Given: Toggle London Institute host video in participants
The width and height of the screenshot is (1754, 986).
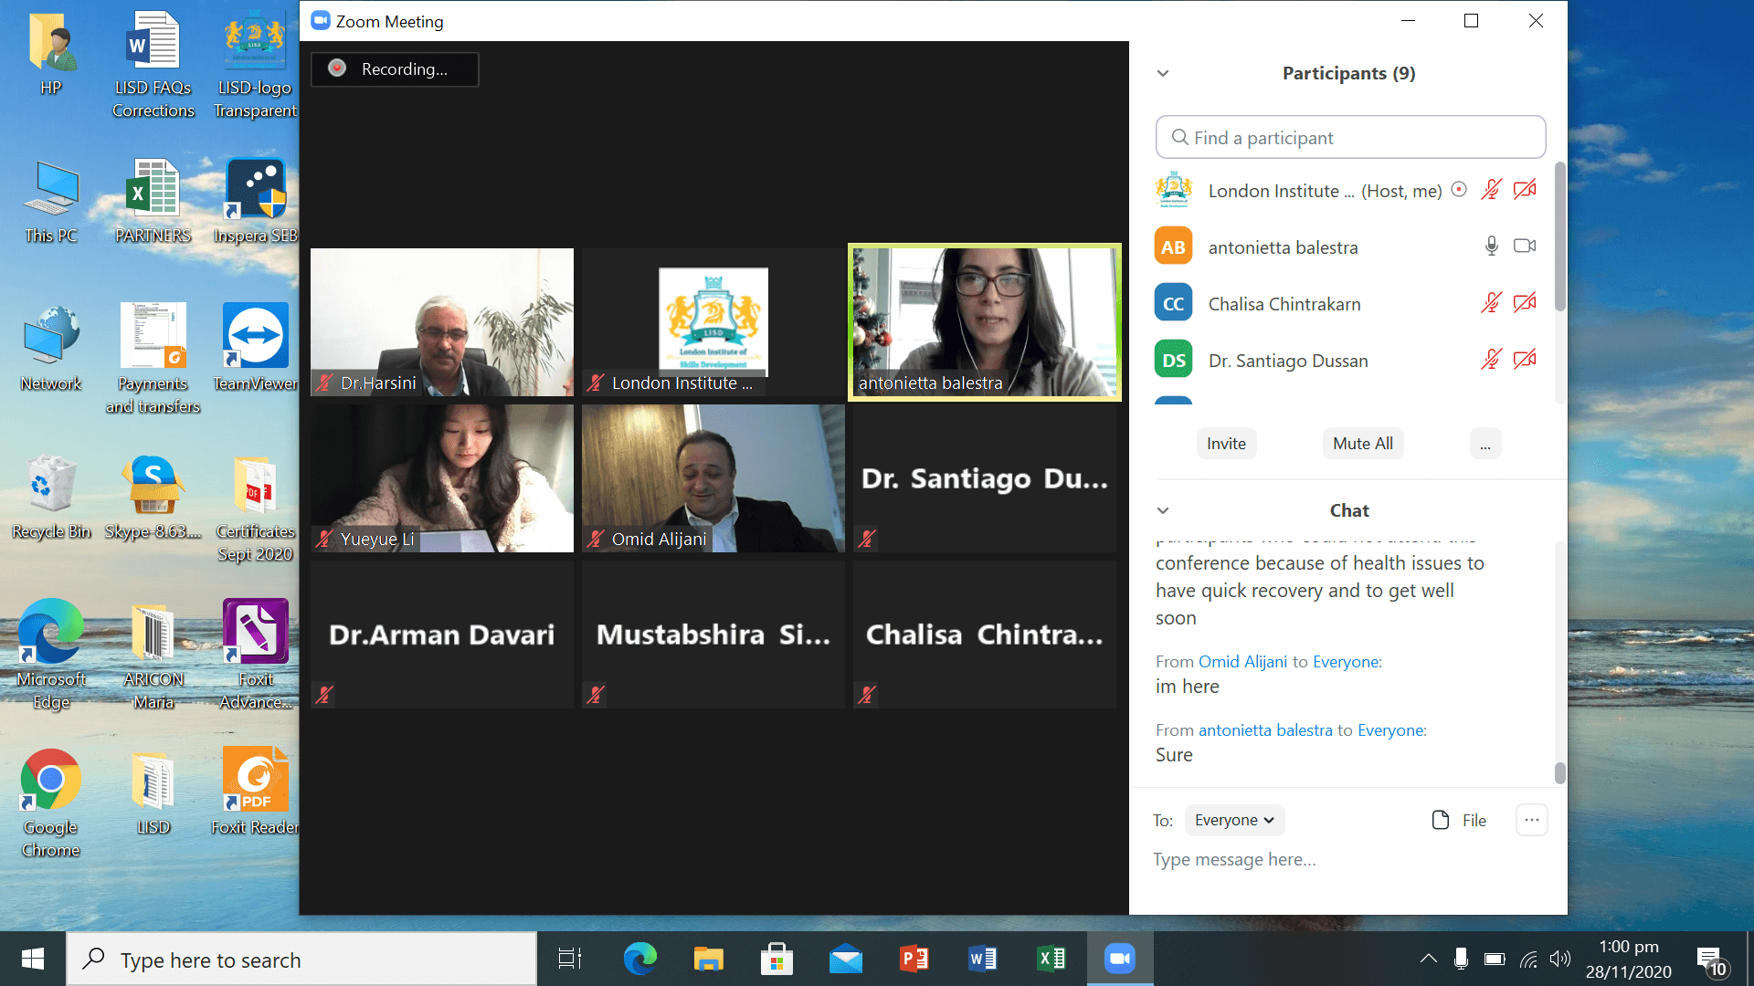Looking at the screenshot, I should [1525, 190].
